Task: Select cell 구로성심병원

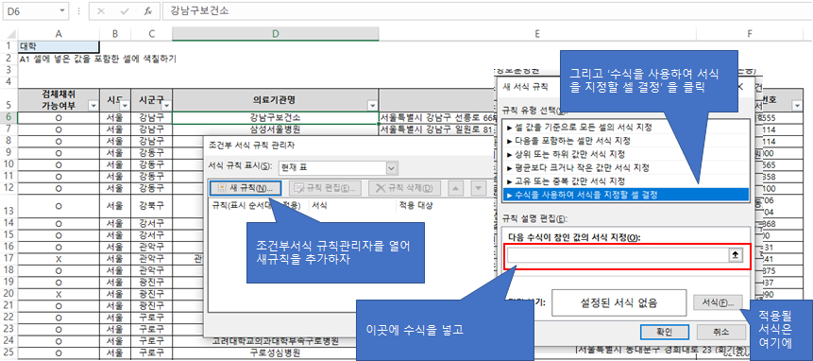Action: [x=276, y=352]
